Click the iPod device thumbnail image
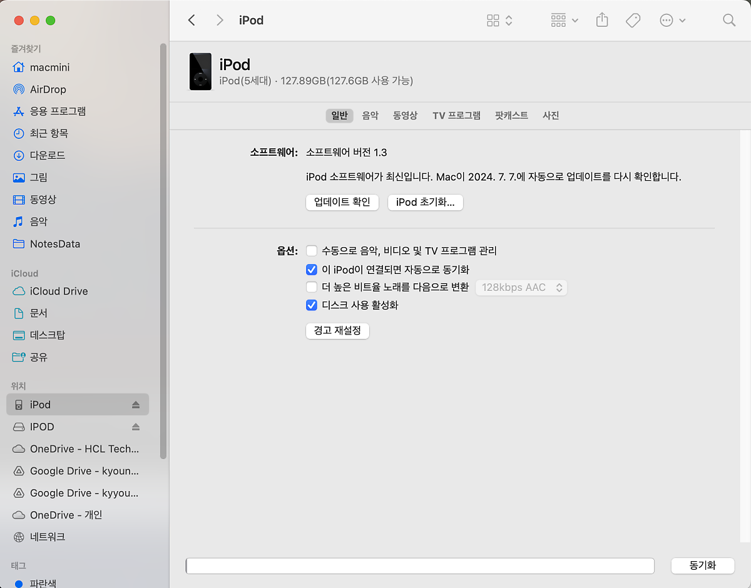The width and height of the screenshot is (751, 588). pos(200,71)
